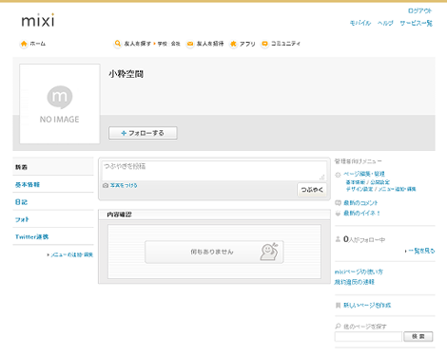The height and width of the screenshot is (356, 447).
Task: Click the フォローする button
Action: [x=143, y=133]
